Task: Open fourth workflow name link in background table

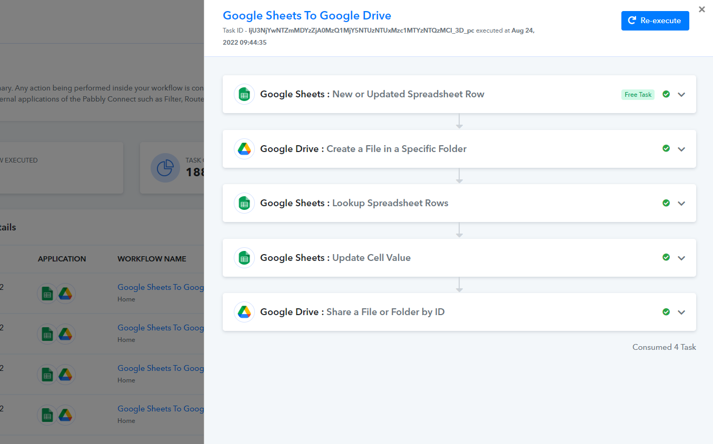Action: tap(161, 409)
